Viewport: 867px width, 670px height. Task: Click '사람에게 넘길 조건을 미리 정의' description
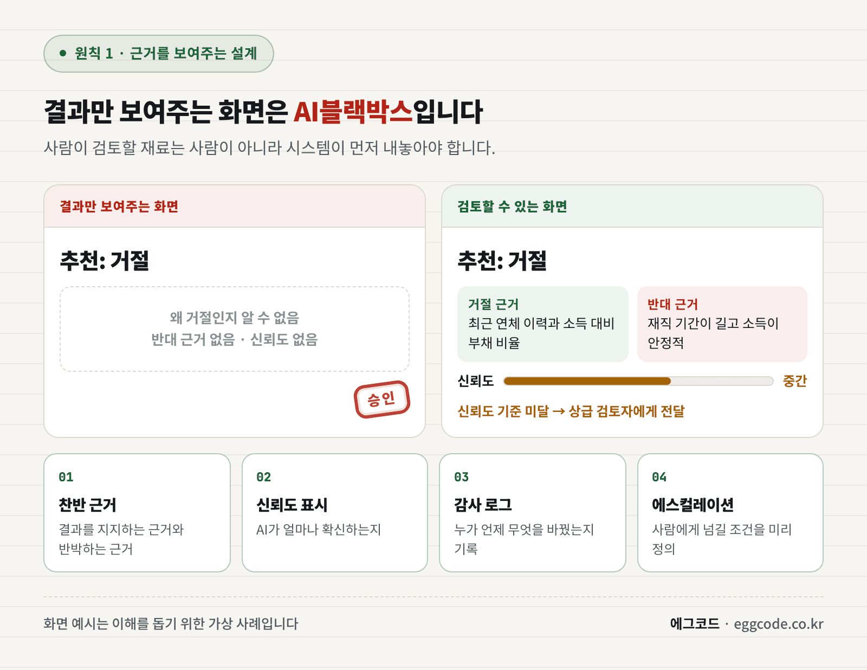coord(722,539)
